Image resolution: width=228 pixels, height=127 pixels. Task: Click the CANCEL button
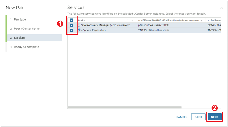pyautogui.click(x=182, y=117)
